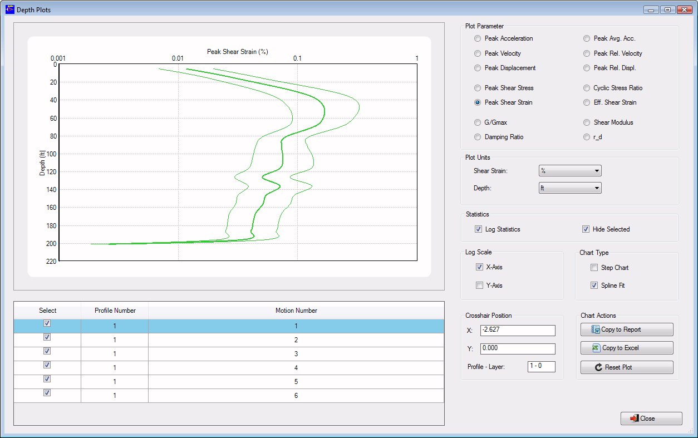This screenshot has width=698, height=438.
Task: Uncheck Select box for motion number 6
Action: coord(47,393)
